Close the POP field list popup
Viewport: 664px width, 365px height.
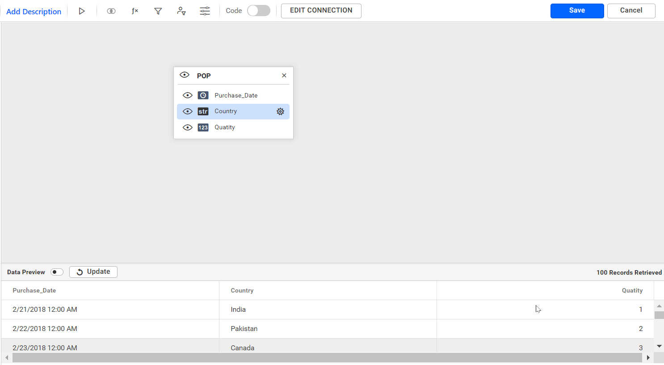coord(284,75)
